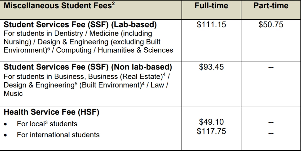Select the Student Services Fee (Lab-based) heading

(x=80, y=25)
